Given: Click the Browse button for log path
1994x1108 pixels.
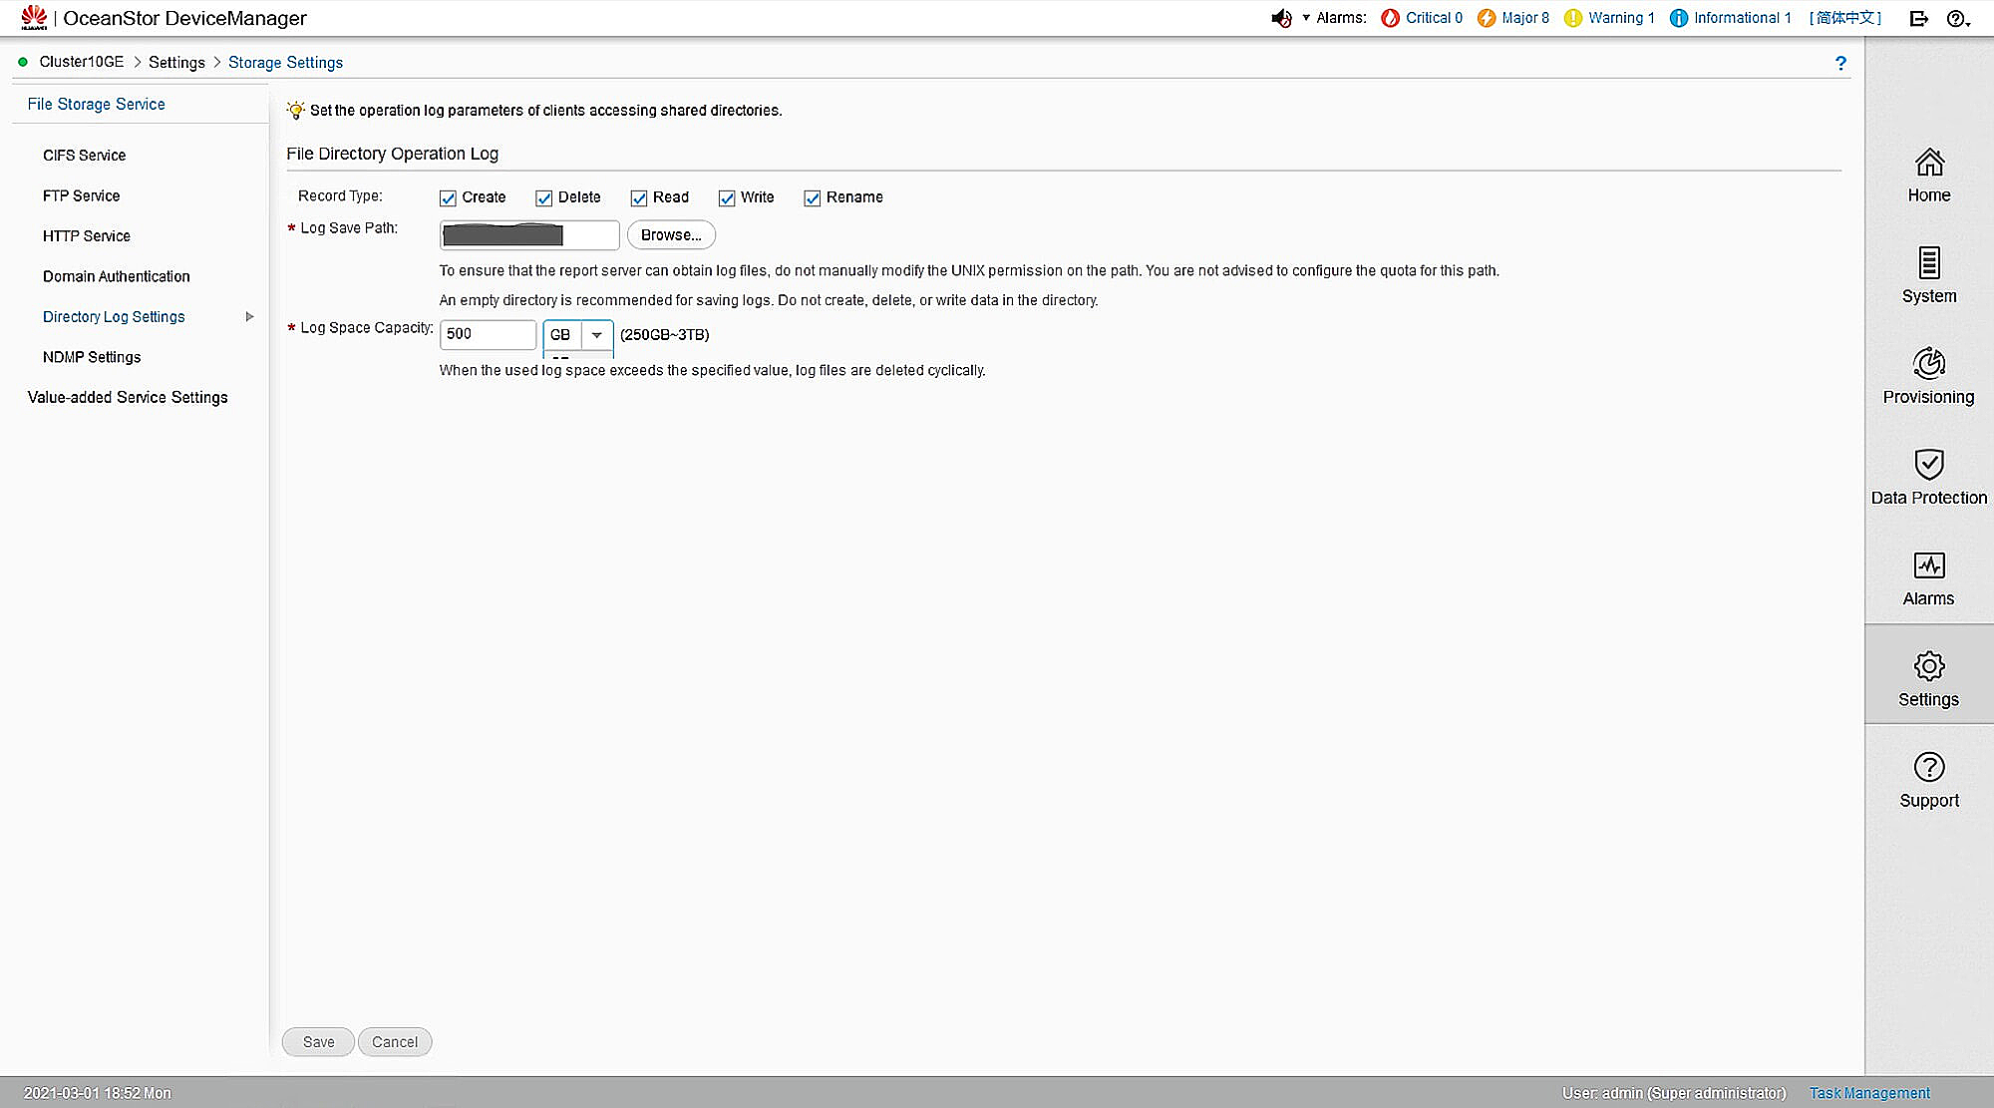Looking at the screenshot, I should (670, 234).
